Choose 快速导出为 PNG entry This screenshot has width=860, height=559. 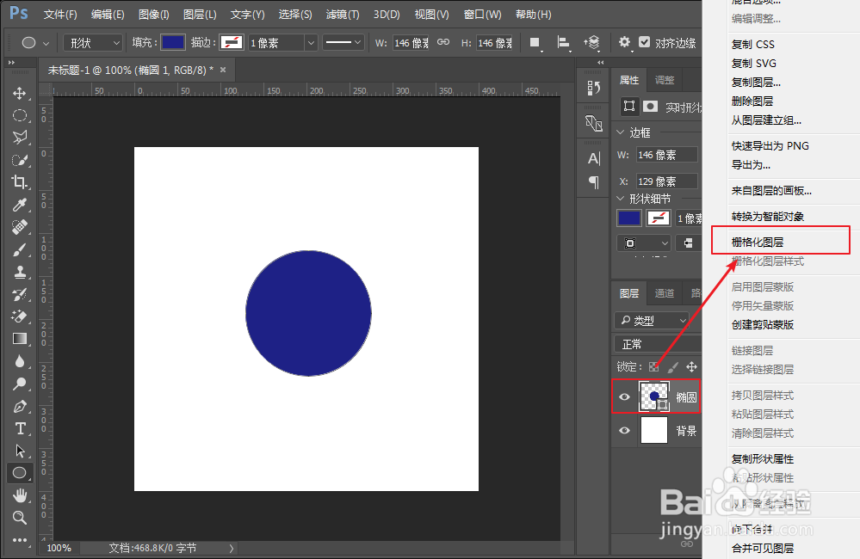(770, 146)
